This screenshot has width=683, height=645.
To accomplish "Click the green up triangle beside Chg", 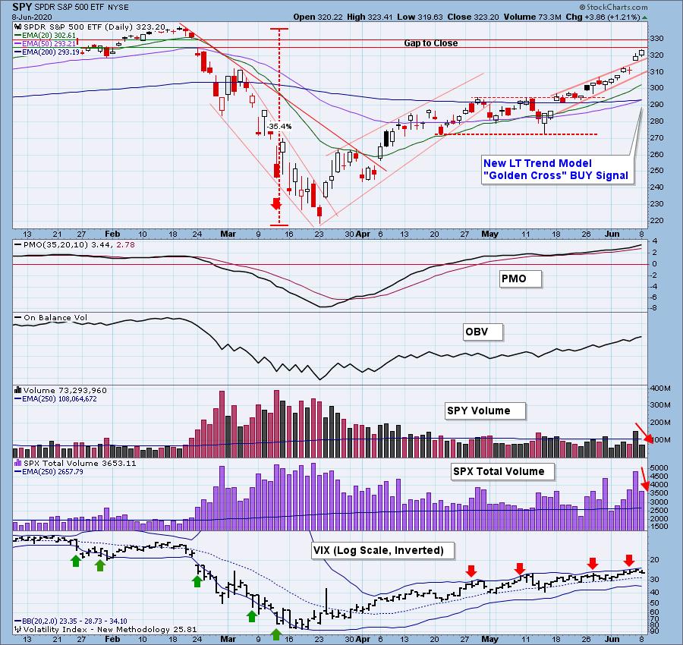I will point(644,17).
